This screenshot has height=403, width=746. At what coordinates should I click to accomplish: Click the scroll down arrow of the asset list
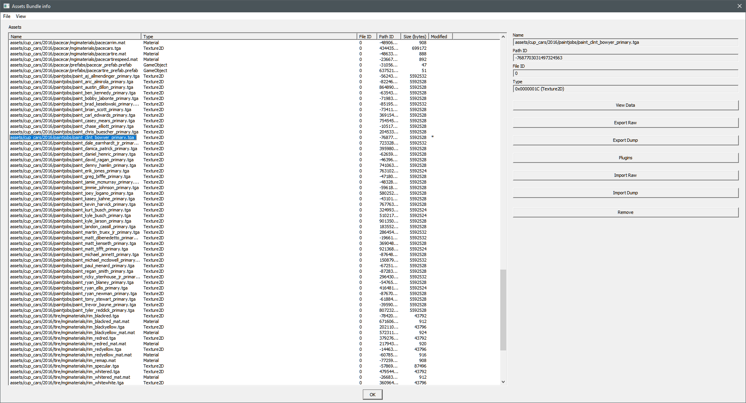coord(503,382)
